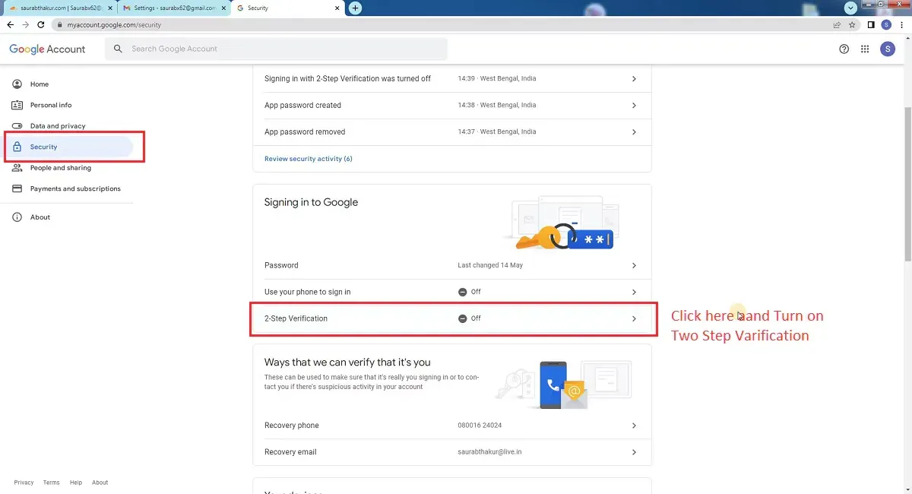The height and width of the screenshot is (494, 912).
Task: Bookmark this page with the star icon
Action: point(852,24)
